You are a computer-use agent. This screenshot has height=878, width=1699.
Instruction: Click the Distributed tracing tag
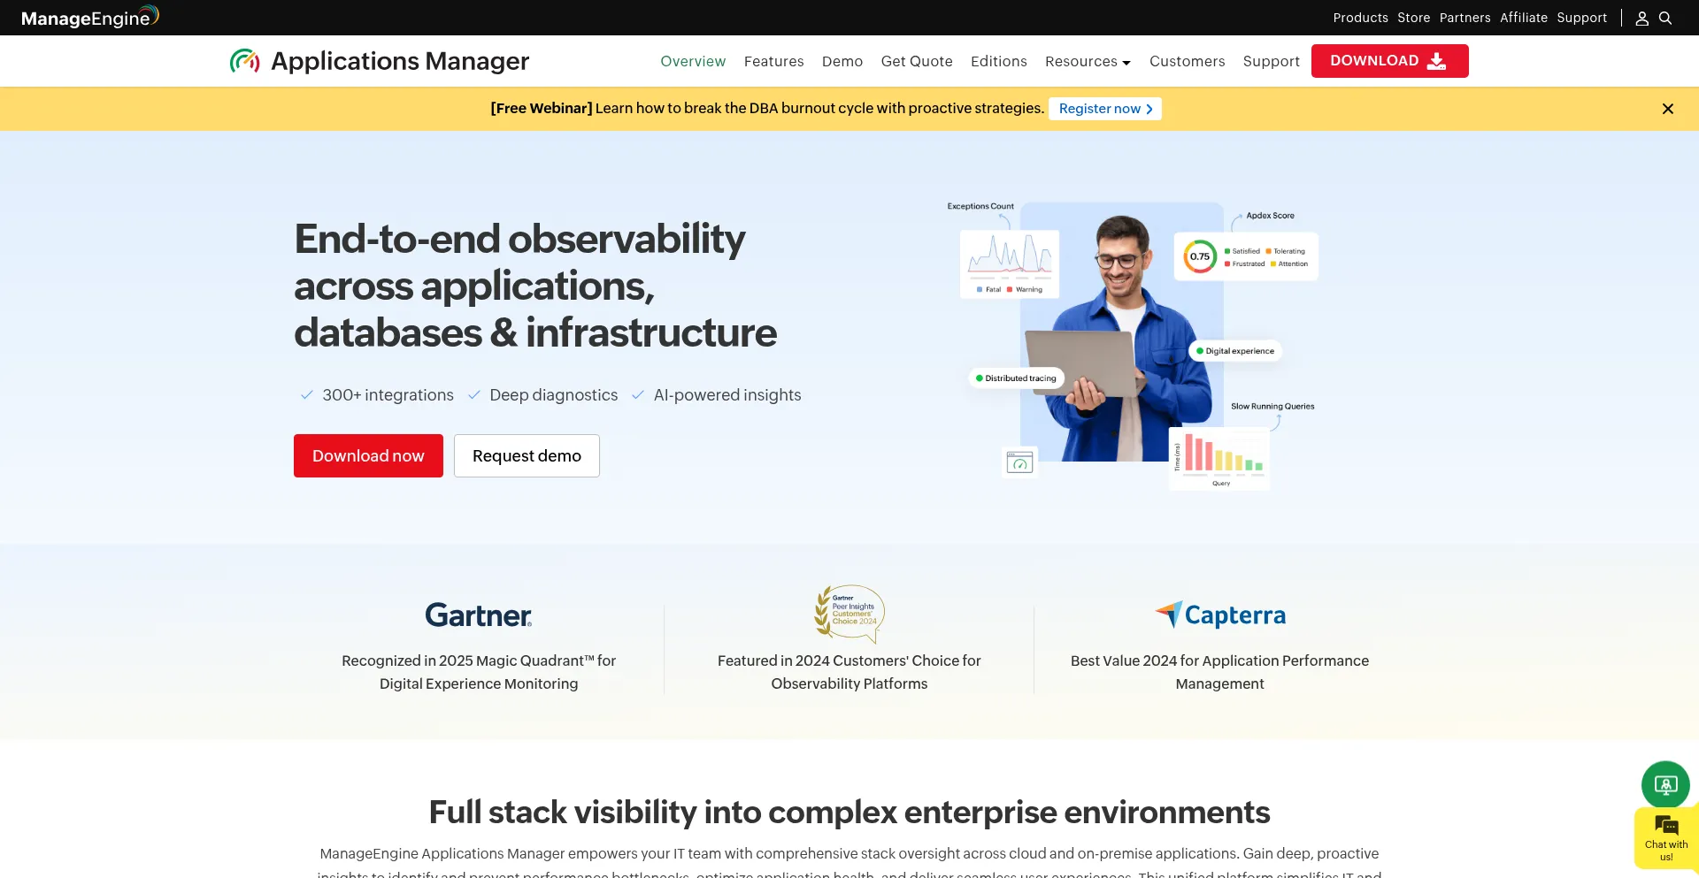pyautogui.click(x=1016, y=378)
